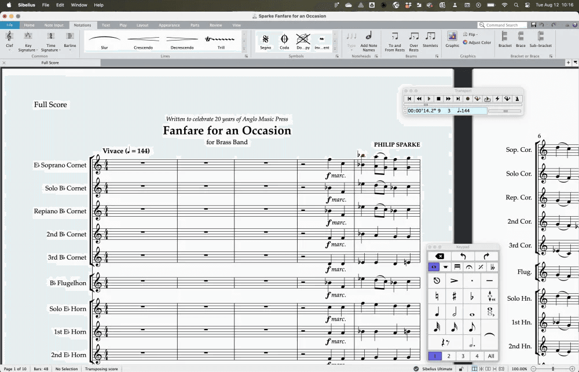Add a Sub-bracket to staves
Viewport: 579px width, 372px height.
541,40
